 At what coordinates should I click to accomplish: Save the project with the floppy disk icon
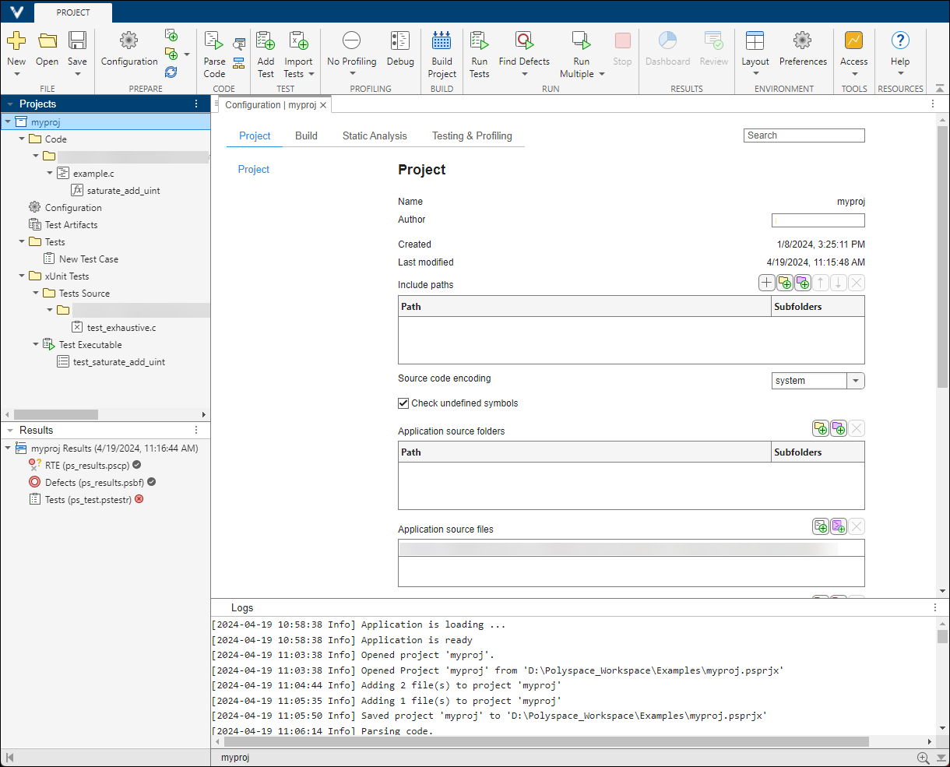coord(77,40)
